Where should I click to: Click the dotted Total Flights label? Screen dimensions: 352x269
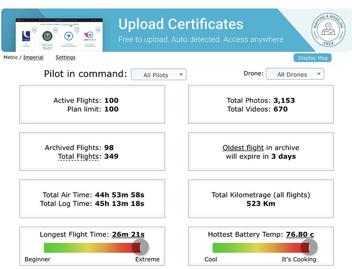pyautogui.click(x=79, y=157)
